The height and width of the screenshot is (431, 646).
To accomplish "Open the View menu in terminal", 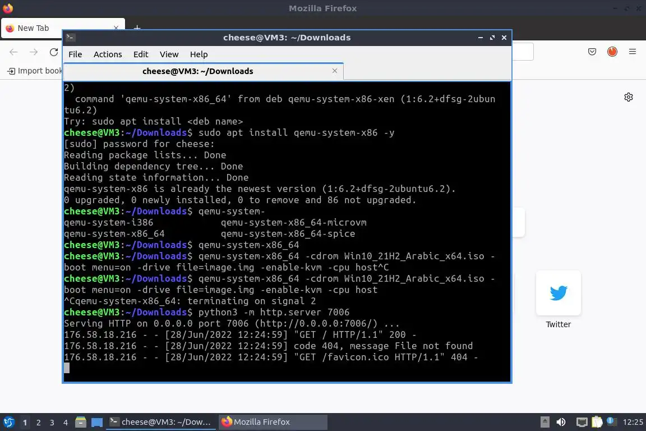I will (169, 54).
